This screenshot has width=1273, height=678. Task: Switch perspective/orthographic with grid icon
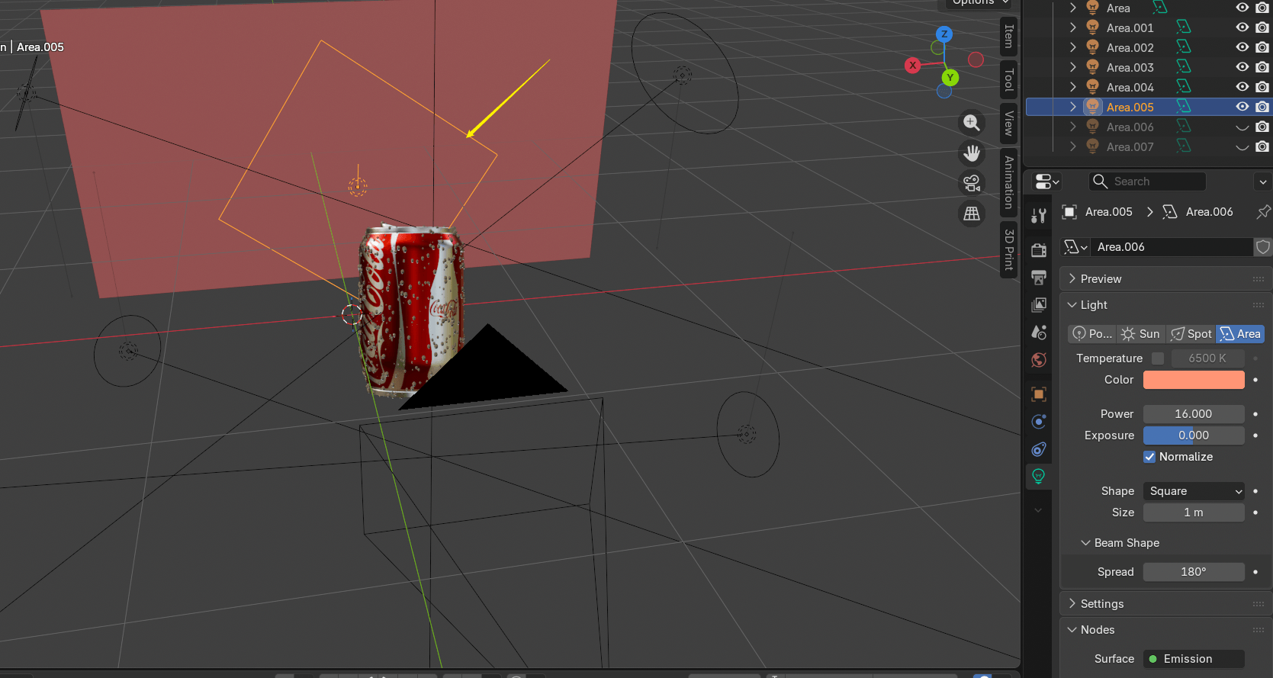tap(972, 214)
